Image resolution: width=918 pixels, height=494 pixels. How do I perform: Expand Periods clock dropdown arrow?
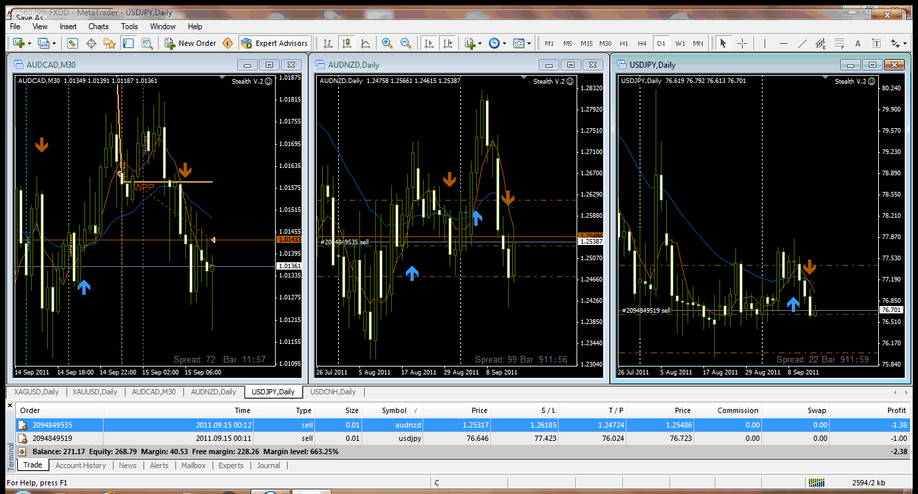[x=505, y=43]
